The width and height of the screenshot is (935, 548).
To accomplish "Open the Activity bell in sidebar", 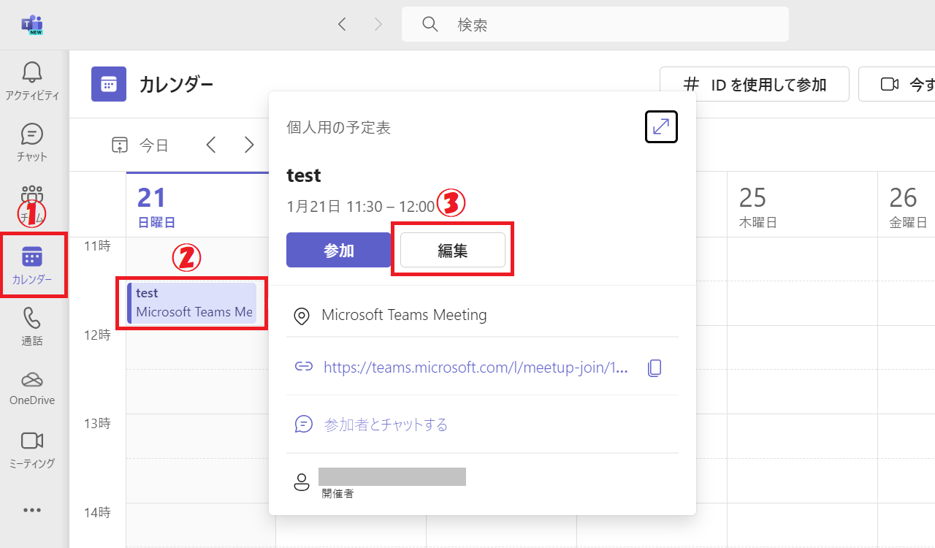I will (x=32, y=80).
